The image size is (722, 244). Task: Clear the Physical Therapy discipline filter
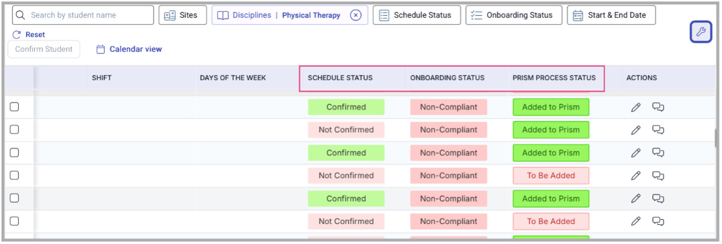355,15
